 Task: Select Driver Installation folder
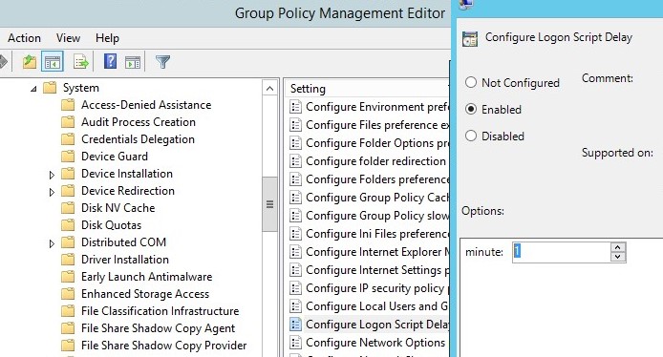coord(125,260)
